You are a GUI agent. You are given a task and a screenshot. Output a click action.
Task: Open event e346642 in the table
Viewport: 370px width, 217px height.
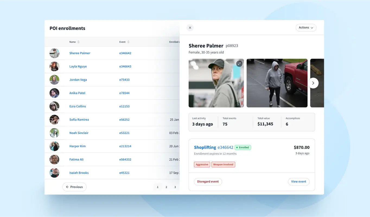coord(125,53)
